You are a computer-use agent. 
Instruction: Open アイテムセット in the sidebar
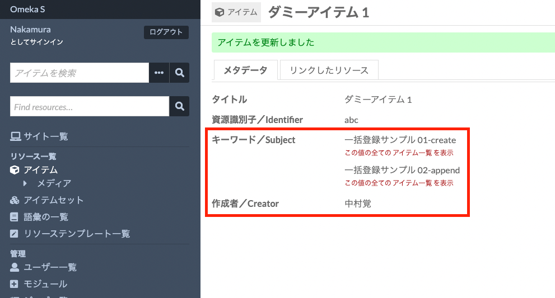[53, 200]
